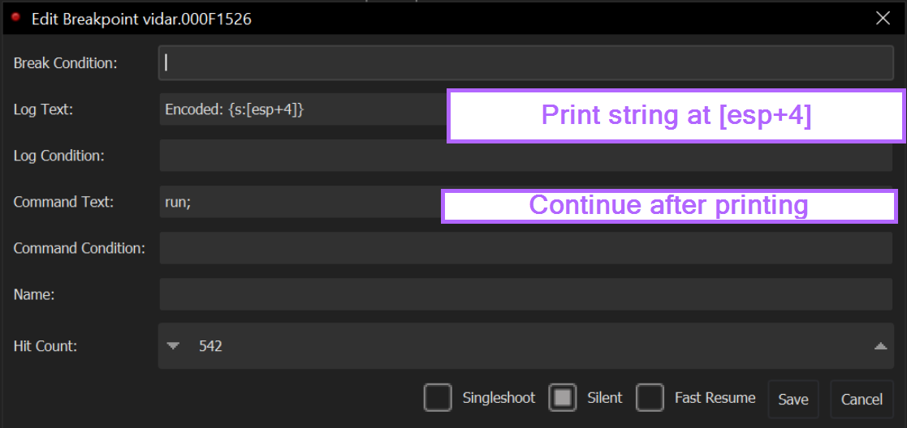907x428 pixels.
Task: Save the breakpoint settings
Action: (793, 399)
